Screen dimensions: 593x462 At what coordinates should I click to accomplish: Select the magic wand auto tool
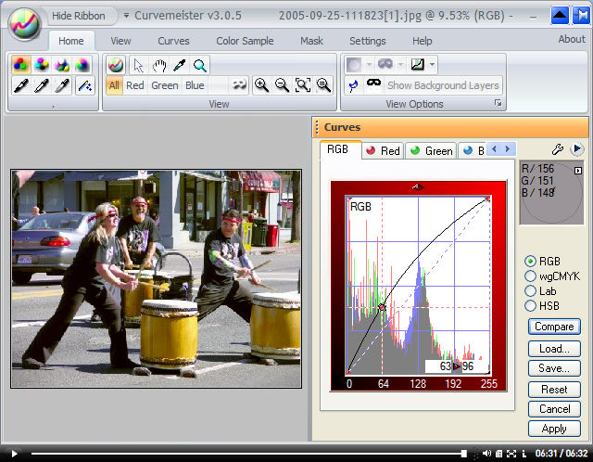point(84,85)
